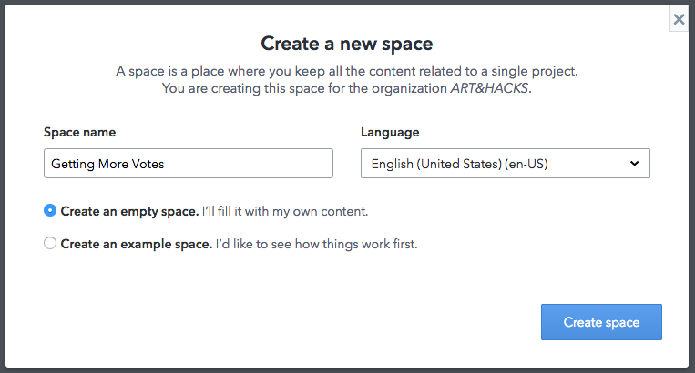The image size is (695, 373).
Task: Select the empty space radio button
Action: click(50, 211)
